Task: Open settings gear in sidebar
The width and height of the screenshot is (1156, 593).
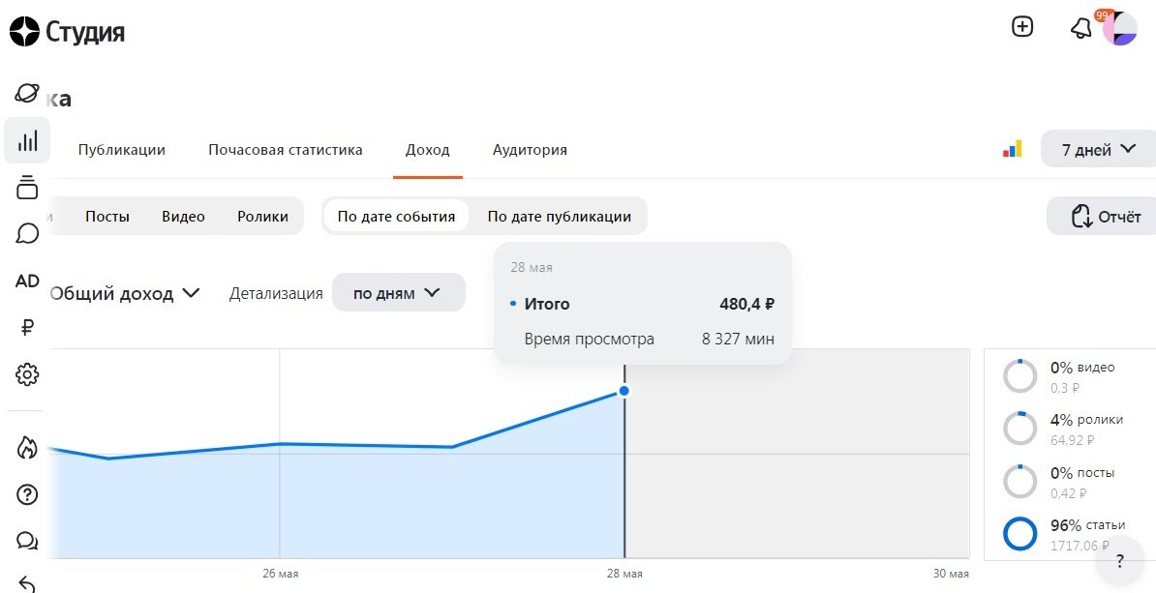Action: (27, 375)
